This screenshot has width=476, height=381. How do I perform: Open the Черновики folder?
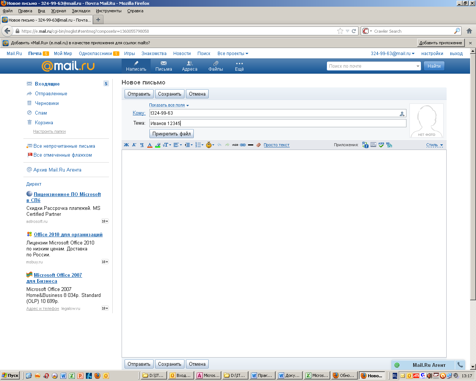coord(47,103)
